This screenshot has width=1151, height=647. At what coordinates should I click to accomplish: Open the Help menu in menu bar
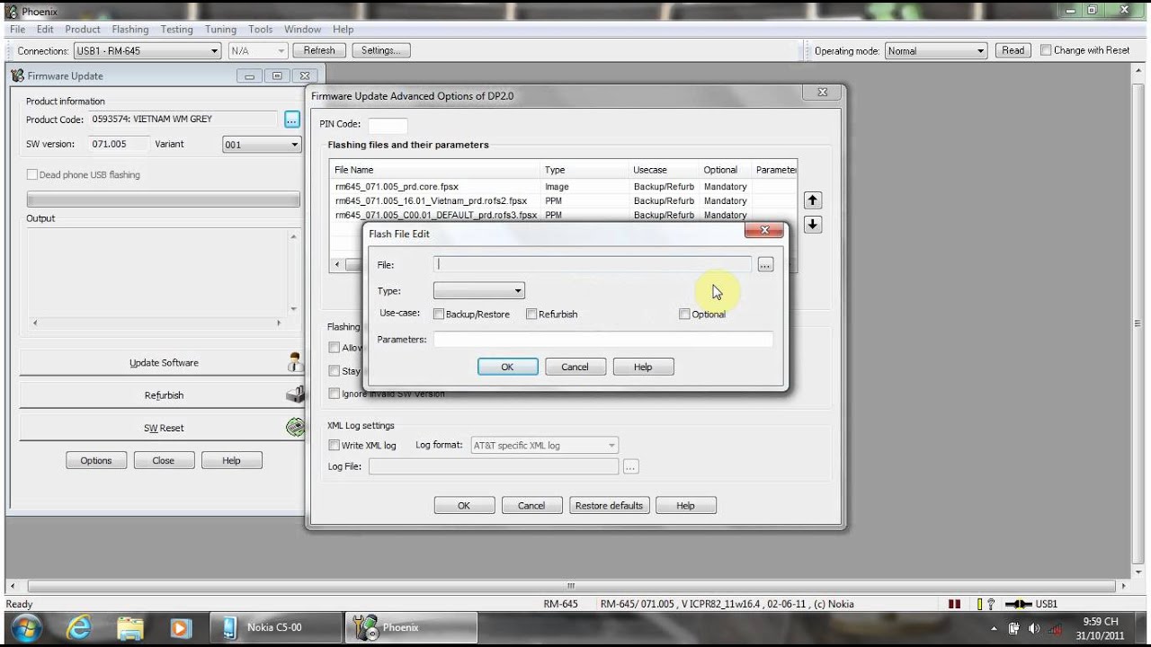(344, 30)
